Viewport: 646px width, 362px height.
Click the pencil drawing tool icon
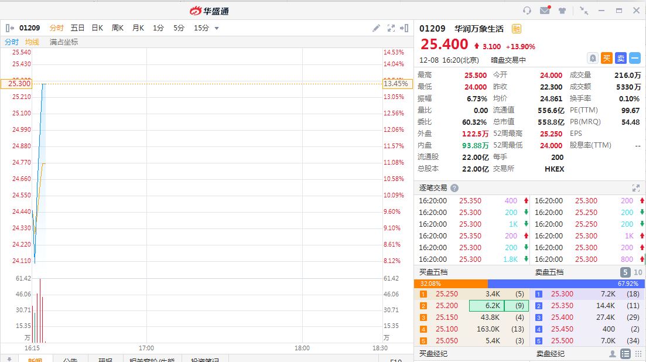point(377,28)
